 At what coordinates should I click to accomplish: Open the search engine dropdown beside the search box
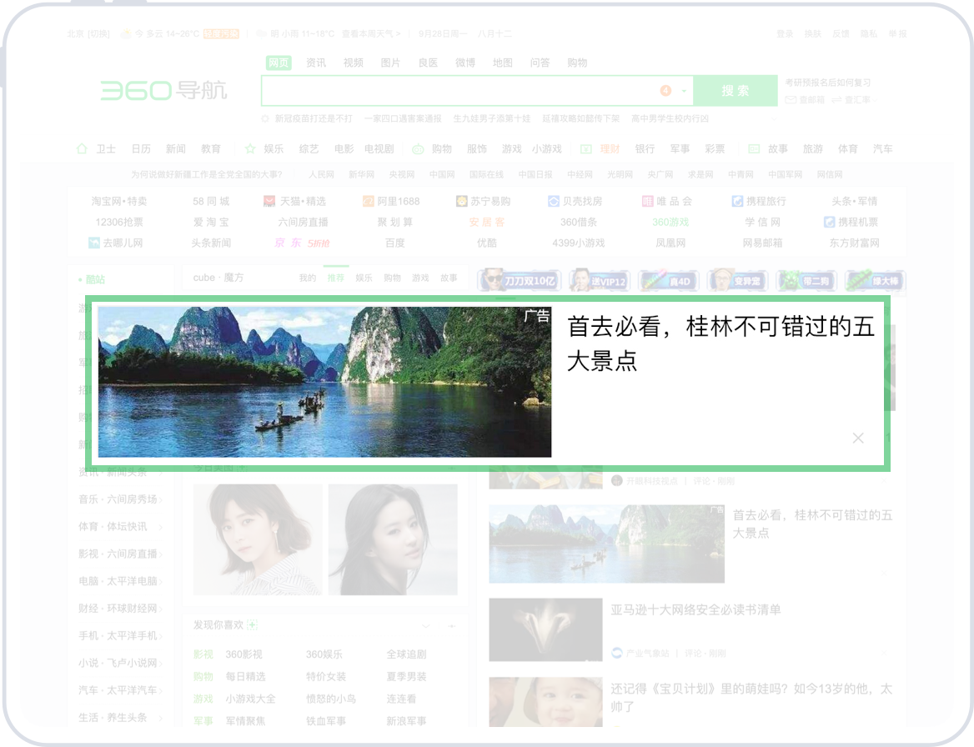pos(682,90)
